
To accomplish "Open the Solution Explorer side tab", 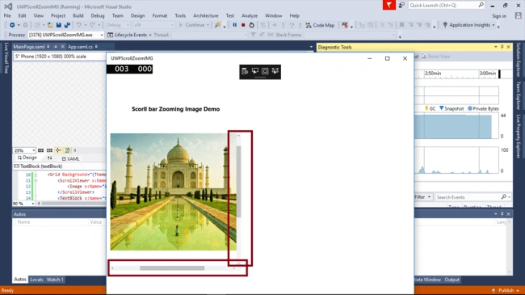I will (519, 60).
